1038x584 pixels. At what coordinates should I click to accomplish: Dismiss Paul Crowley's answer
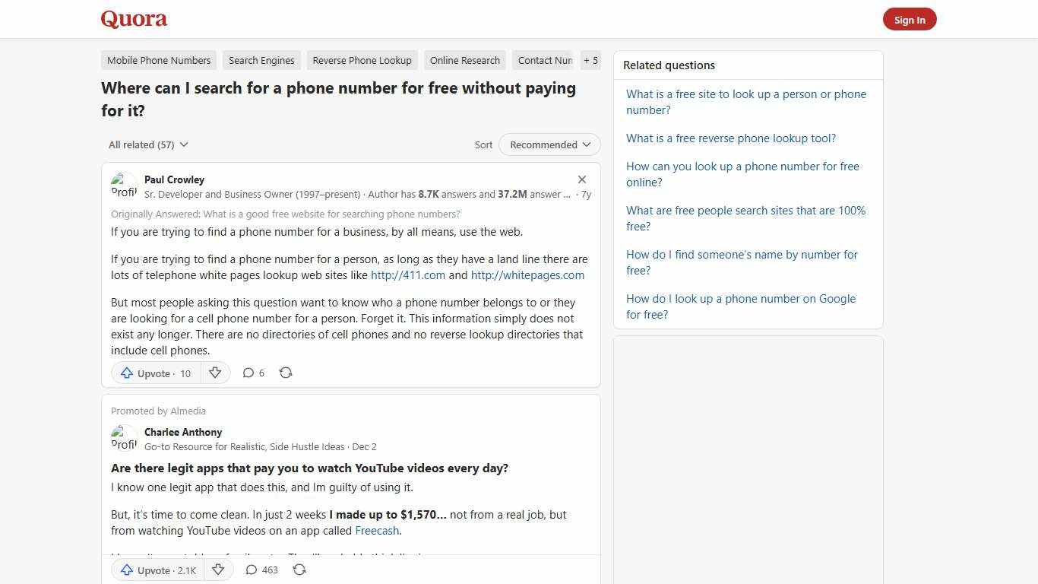pos(582,179)
